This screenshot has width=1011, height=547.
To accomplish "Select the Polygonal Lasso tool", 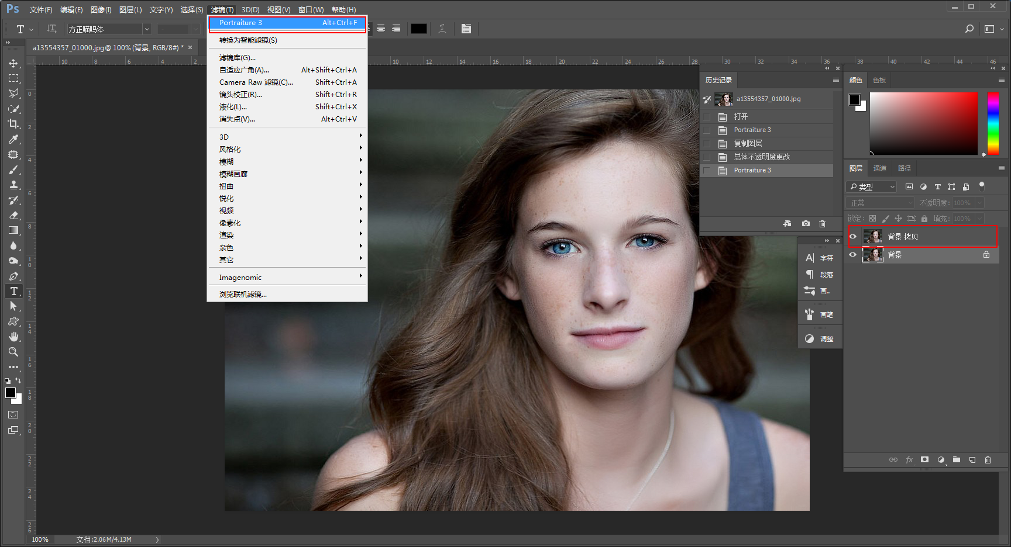I will 13,94.
